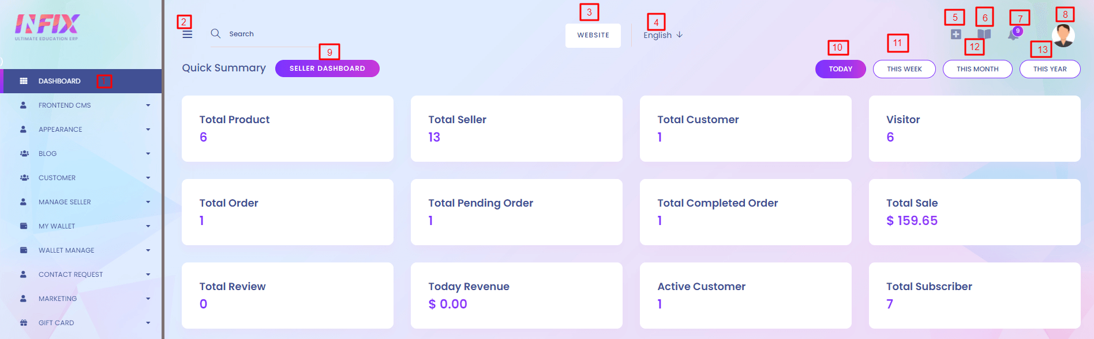Select the Today filter
The width and height of the screenshot is (1094, 339).
[x=840, y=69]
